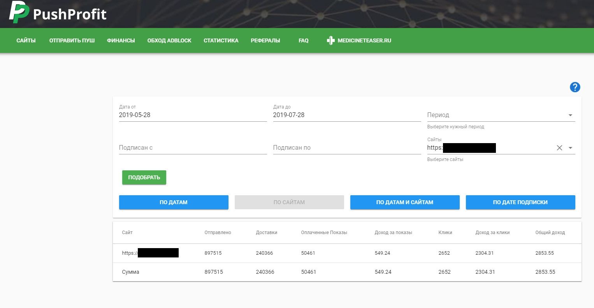
Task: Click the Доставки column header
Action: pyautogui.click(x=267, y=233)
